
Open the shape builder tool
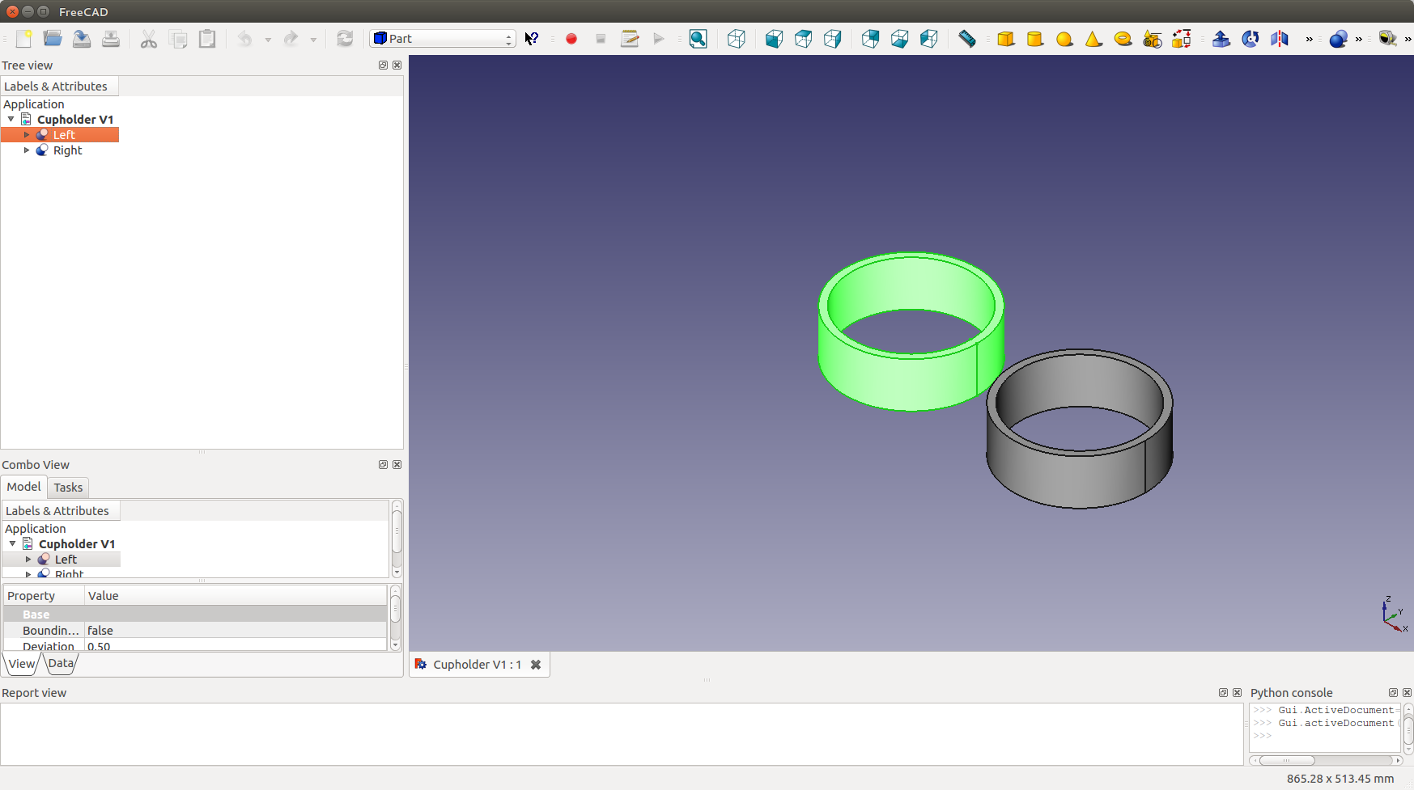coord(1181,39)
